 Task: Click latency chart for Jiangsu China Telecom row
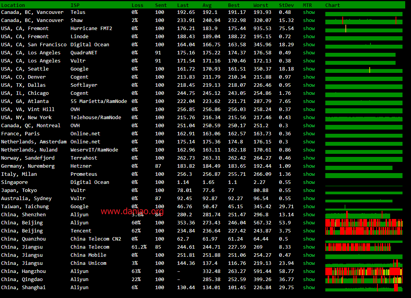[x=358, y=247]
